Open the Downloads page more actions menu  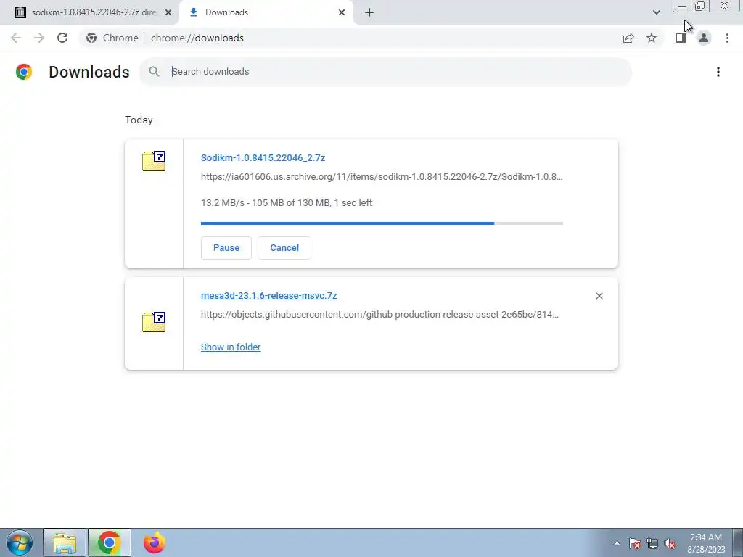point(718,72)
